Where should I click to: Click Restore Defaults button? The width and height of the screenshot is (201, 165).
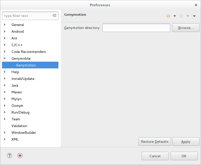pyautogui.click(x=155, y=142)
